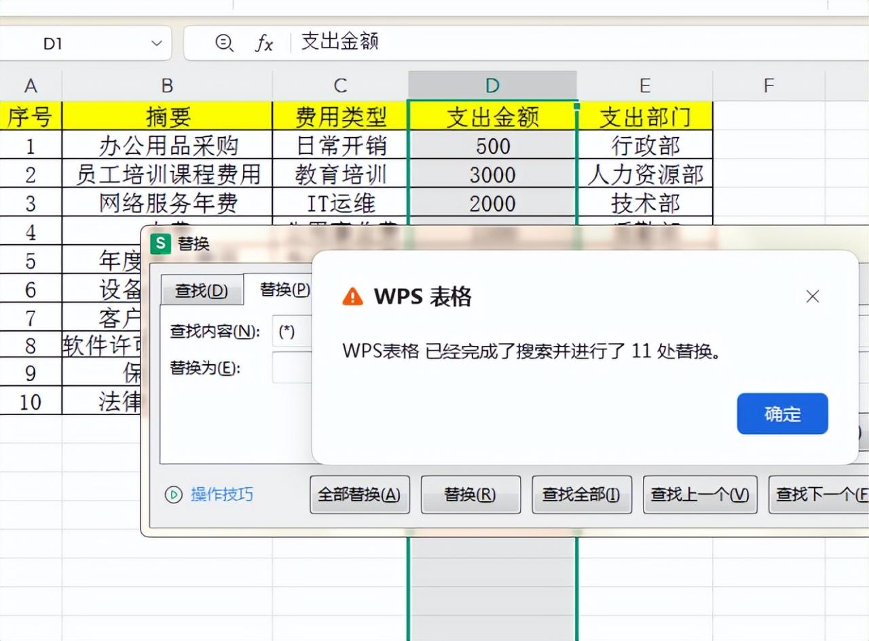Select cell 行政部
The height and width of the screenshot is (641, 869).
coord(644,145)
